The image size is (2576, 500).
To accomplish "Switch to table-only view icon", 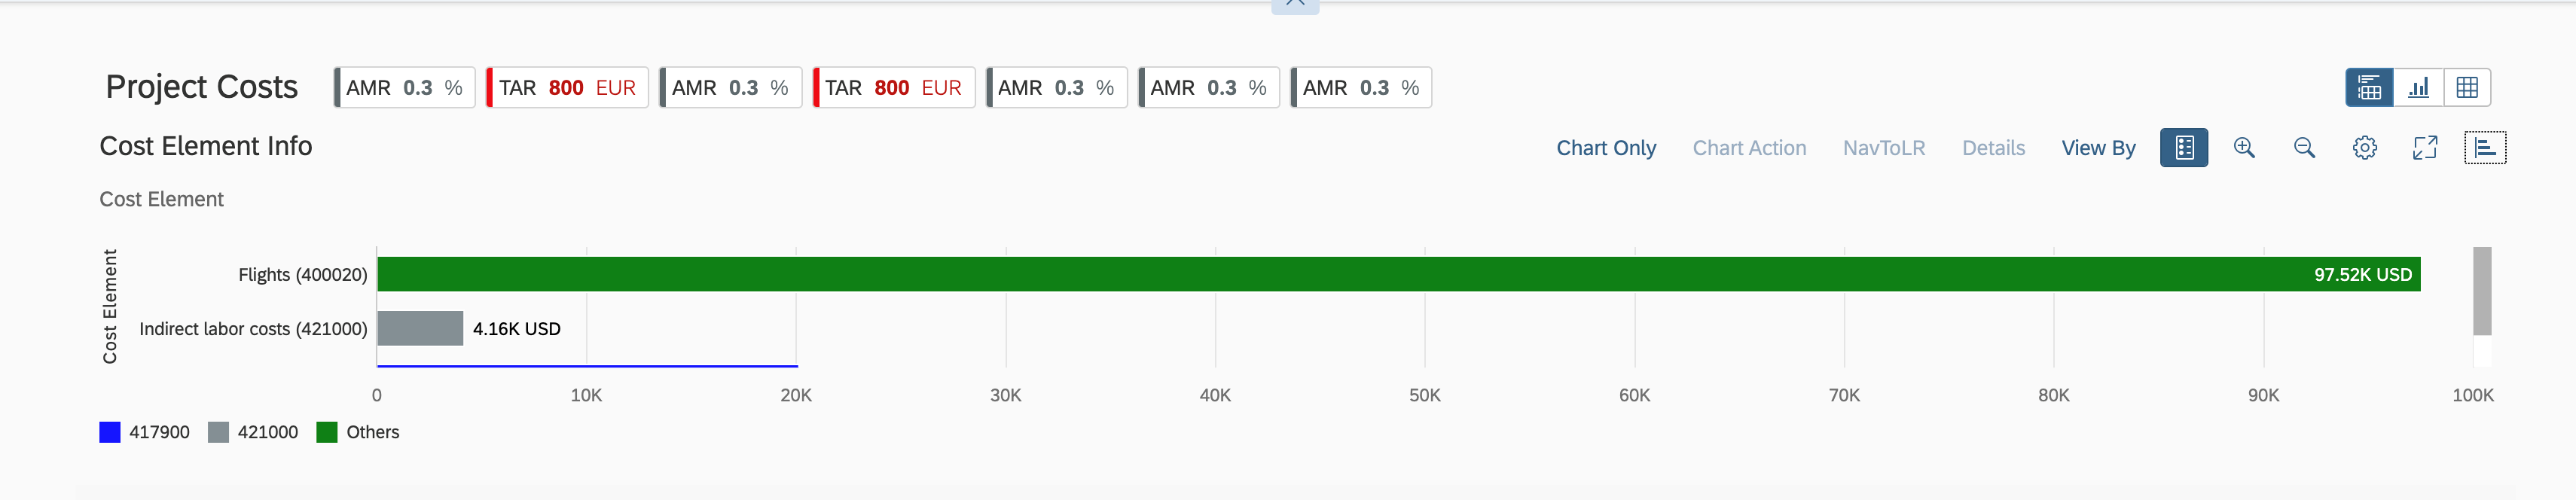I will click(x=2467, y=88).
